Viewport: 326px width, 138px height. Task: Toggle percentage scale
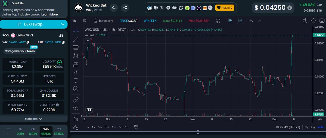click(306, 127)
